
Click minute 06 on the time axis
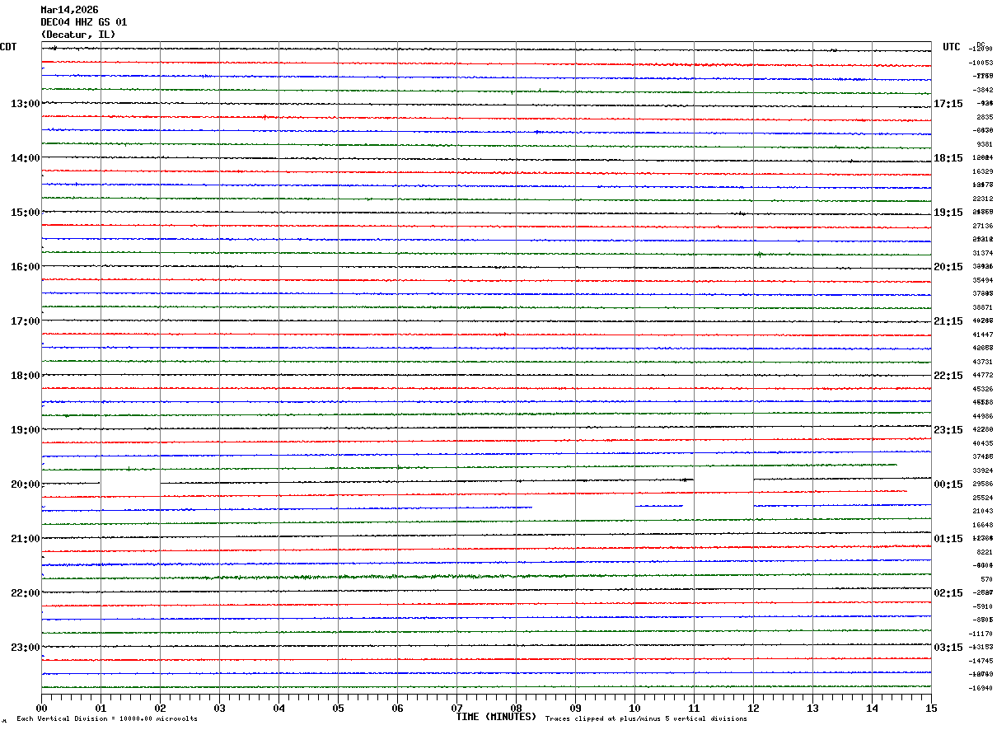coord(397,707)
